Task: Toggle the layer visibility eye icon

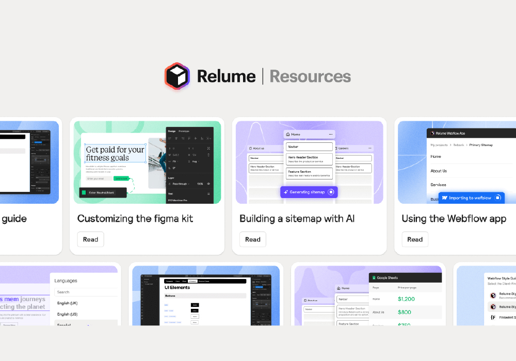Action: click(208, 184)
